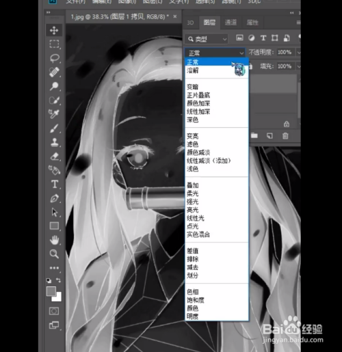
Task: Delete layer with trash icon
Action: click(285, 136)
